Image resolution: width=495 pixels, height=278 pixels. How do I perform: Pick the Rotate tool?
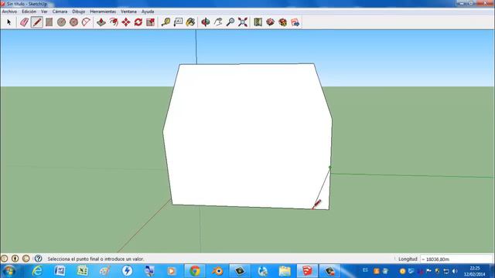click(138, 22)
